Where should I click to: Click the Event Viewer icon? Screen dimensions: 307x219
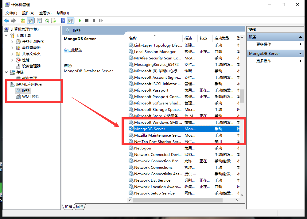pos(18,48)
